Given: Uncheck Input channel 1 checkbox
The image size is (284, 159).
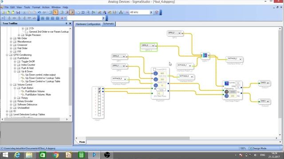Looking at the screenshot, I should [x=99, y=91].
